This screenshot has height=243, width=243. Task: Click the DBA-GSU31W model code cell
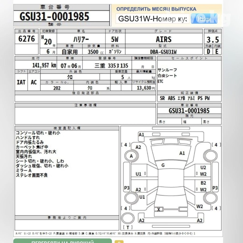(x=163, y=52)
